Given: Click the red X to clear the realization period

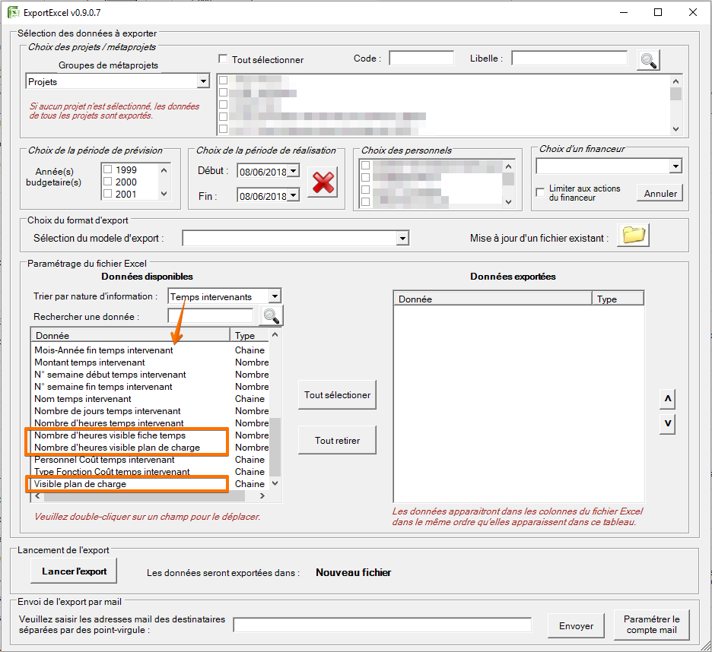Looking at the screenshot, I should pos(323,182).
